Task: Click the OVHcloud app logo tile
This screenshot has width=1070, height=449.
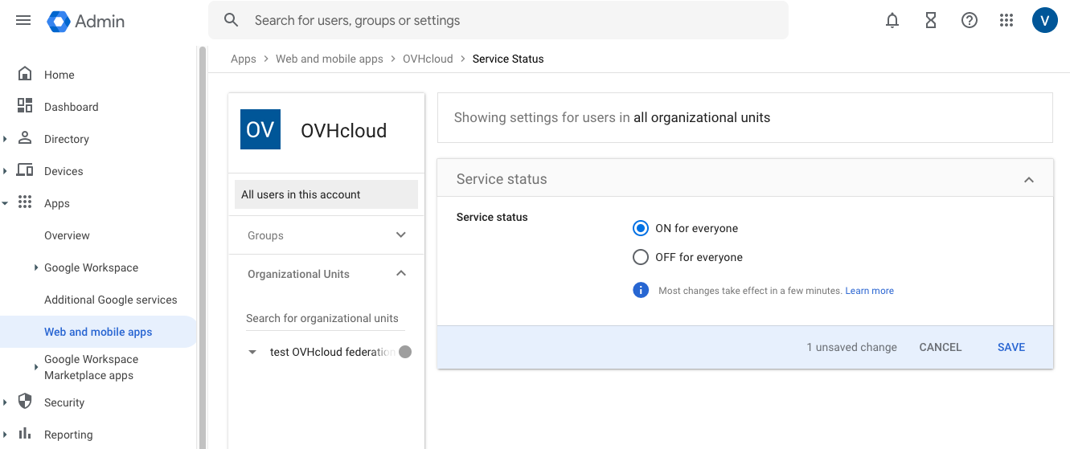Action: tap(260, 130)
